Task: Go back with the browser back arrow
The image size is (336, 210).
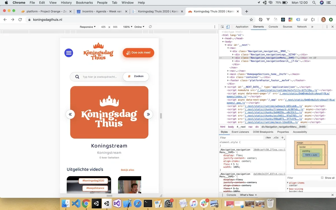Action: (x=5, y=20)
